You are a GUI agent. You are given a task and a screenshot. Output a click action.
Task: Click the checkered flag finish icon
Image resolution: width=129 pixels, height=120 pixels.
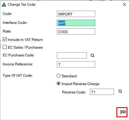click(123, 112)
